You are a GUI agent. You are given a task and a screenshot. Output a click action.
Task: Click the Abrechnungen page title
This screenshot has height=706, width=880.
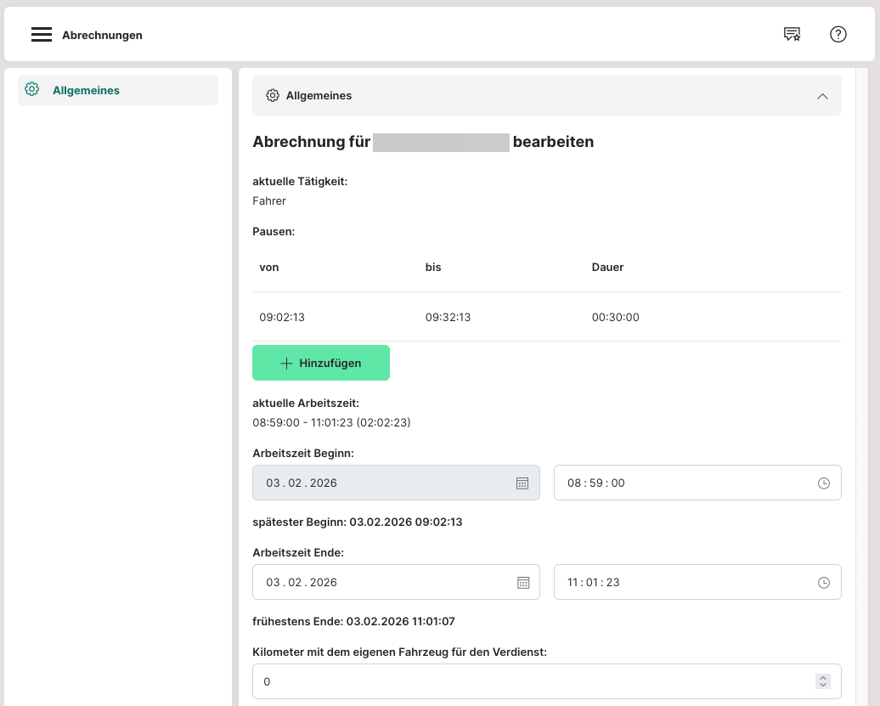coord(102,36)
